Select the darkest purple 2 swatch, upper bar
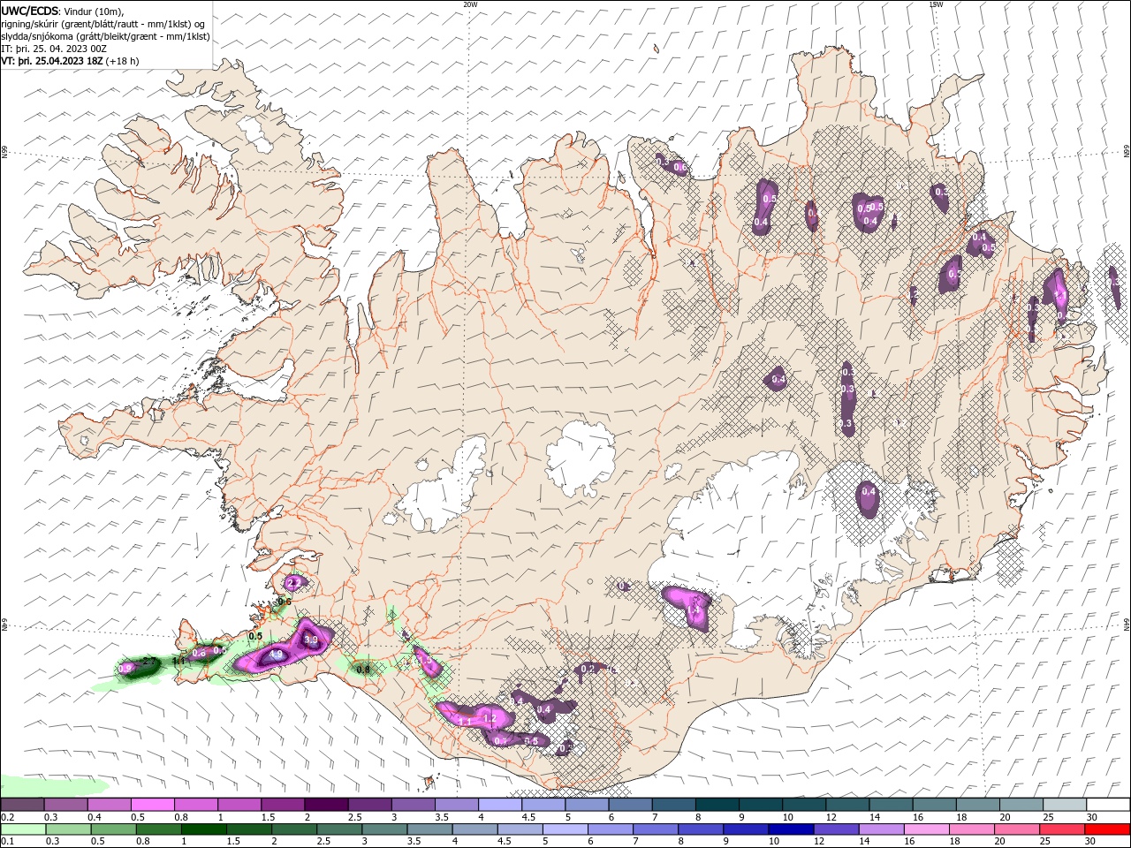This screenshot has width=1131, height=848. (x=325, y=805)
